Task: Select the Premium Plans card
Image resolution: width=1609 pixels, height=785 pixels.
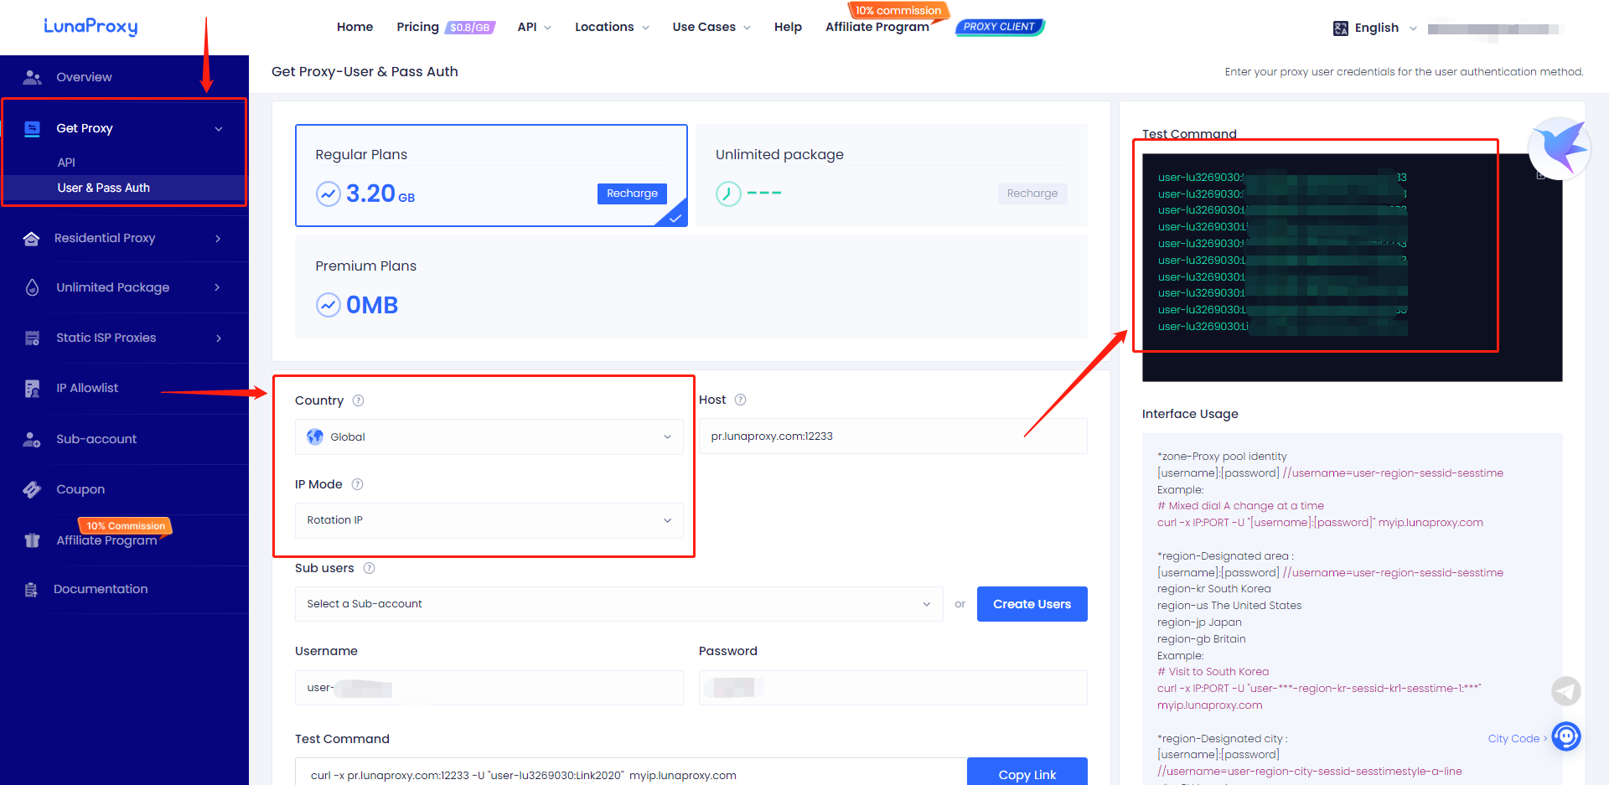Action: coord(691,287)
